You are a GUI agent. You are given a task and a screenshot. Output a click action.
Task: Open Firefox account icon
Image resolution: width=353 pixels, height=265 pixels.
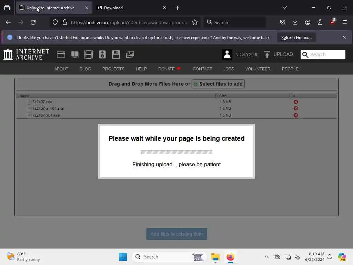307,22
